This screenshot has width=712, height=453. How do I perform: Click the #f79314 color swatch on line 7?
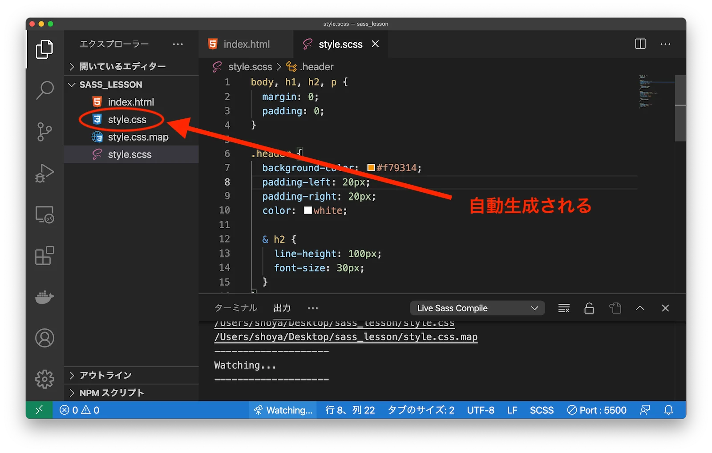coord(370,168)
